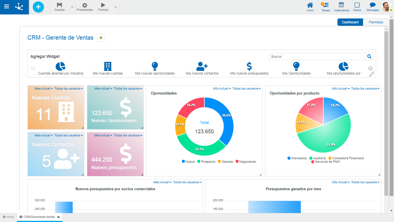The image size is (394, 222).
Task: Open Todos los usuarios on Nuevas Cuentas
Action: [x=69, y=88]
